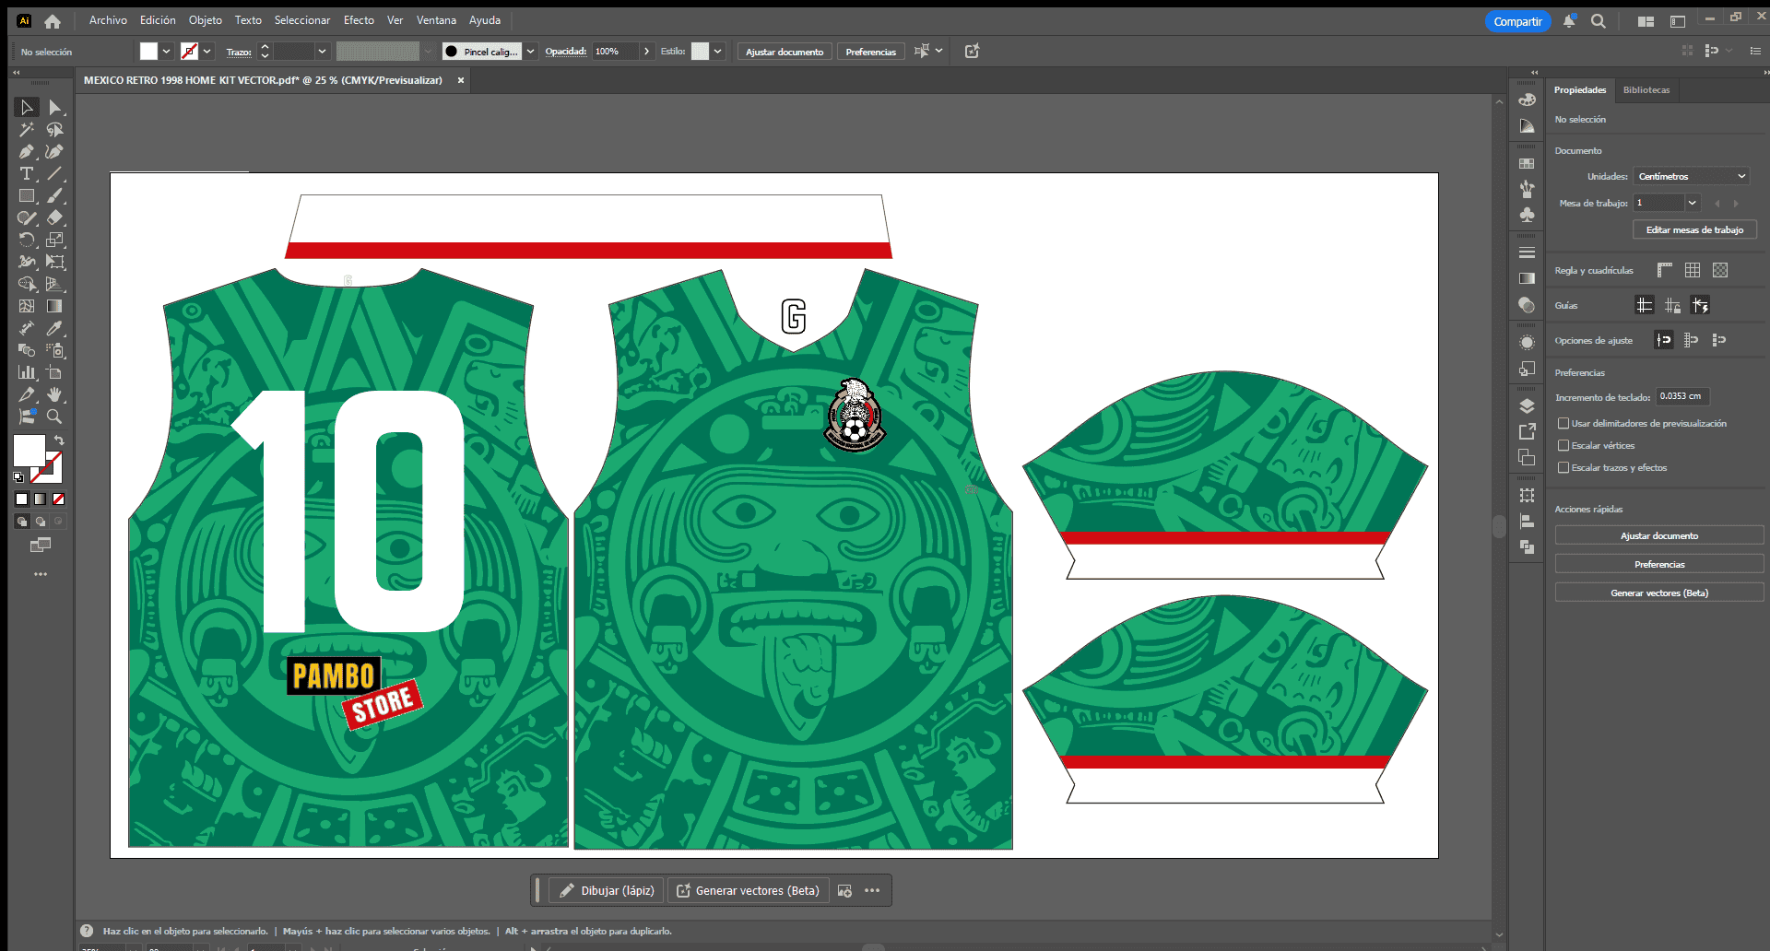Expand the fill color dropdown arrow
The image size is (1770, 951).
(167, 52)
